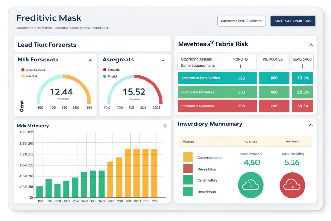Select the MONOTG column header

(x=240, y=60)
